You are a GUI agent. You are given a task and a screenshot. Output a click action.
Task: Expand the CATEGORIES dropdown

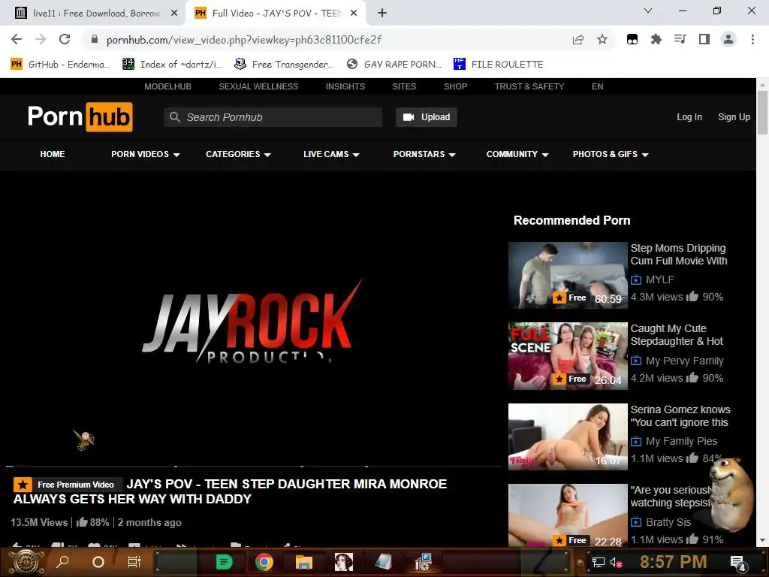pyautogui.click(x=238, y=154)
